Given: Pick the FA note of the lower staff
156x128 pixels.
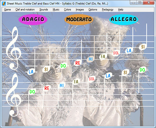Looking at the screenshot, I should [x=76, y=82].
